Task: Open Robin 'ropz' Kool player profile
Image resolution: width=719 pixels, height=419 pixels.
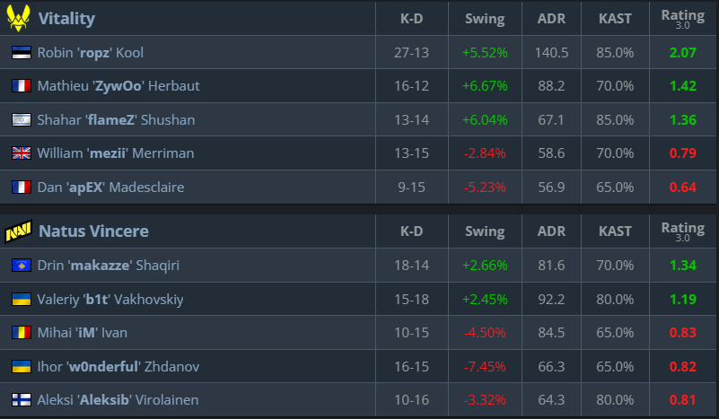Action: pos(91,53)
